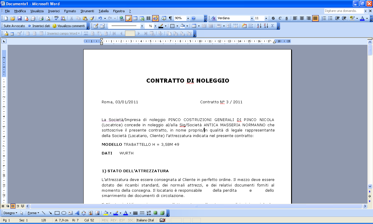Apply the drawing line color
Screen dimensions: 373x224
(x=116, y=213)
